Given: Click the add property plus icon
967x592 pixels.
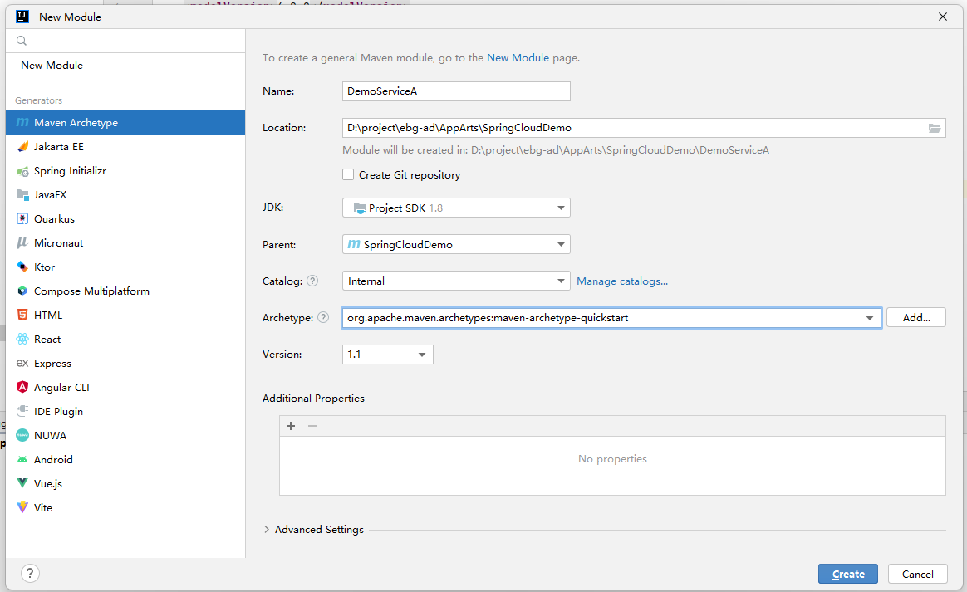Looking at the screenshot, I should 291,426.
